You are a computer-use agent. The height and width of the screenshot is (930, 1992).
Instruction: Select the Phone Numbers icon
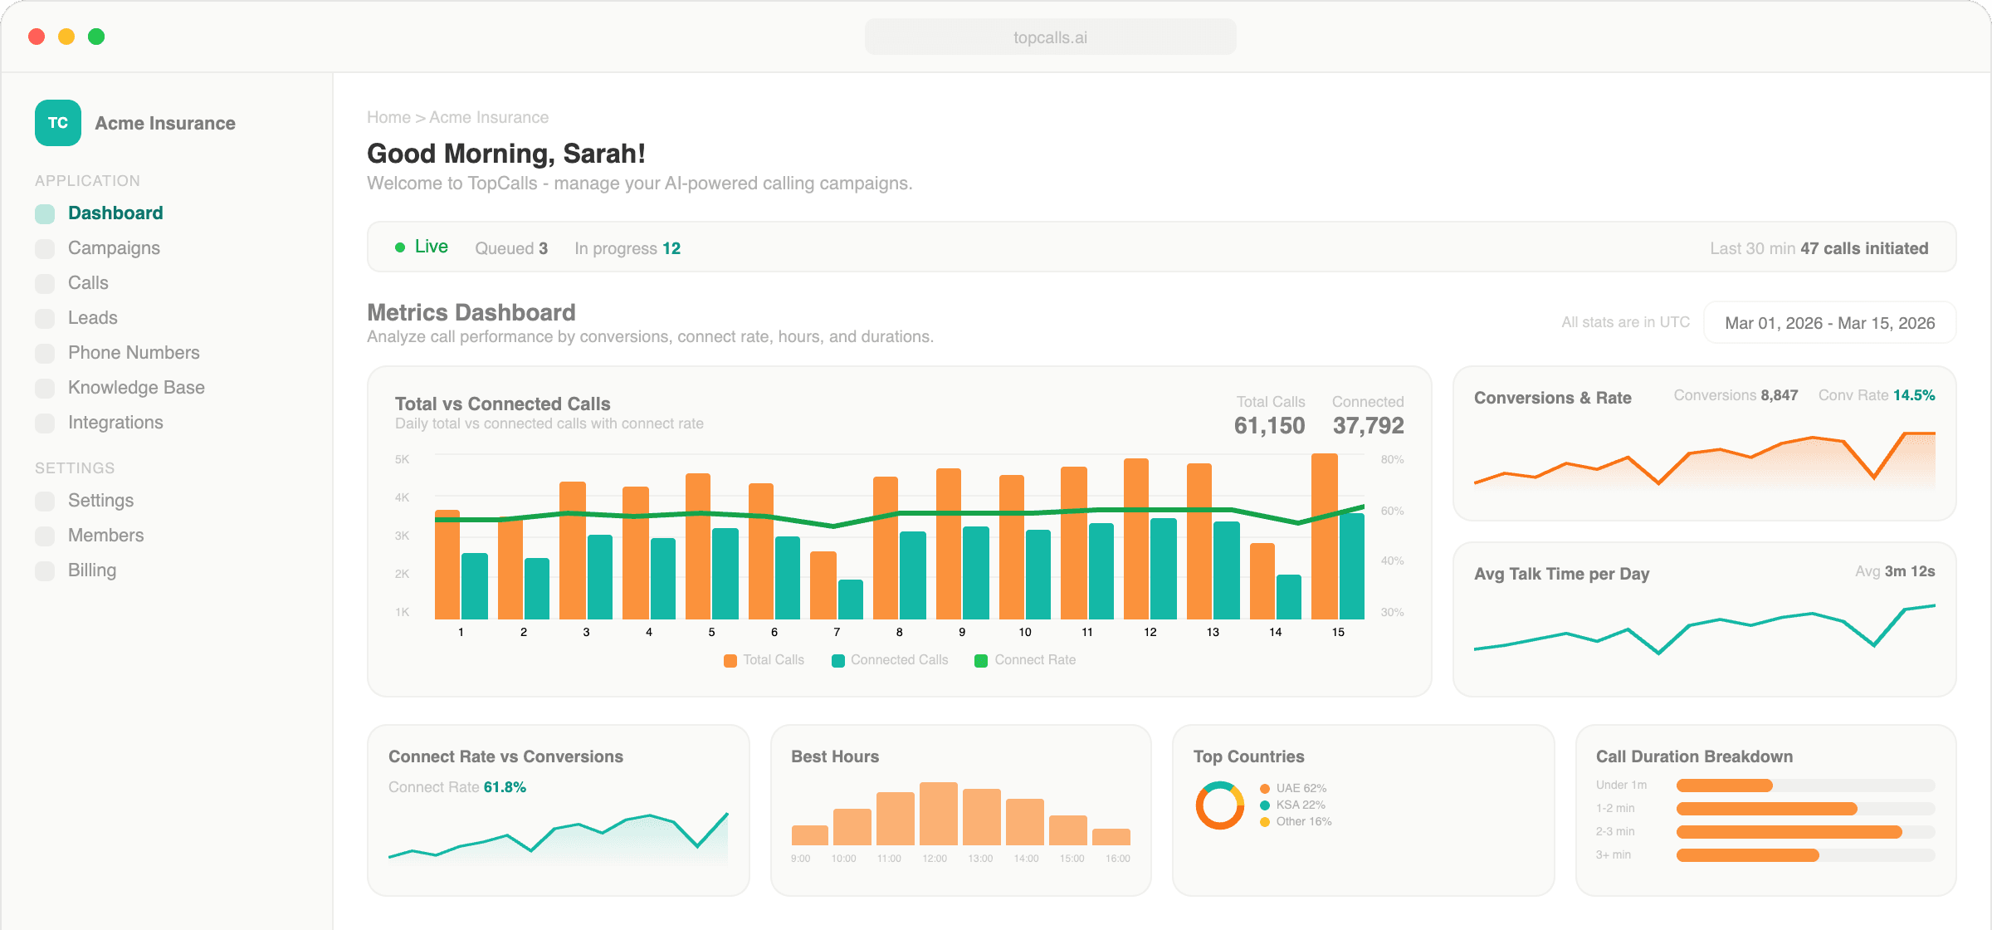pyautogui.click(x=44, y=352)
